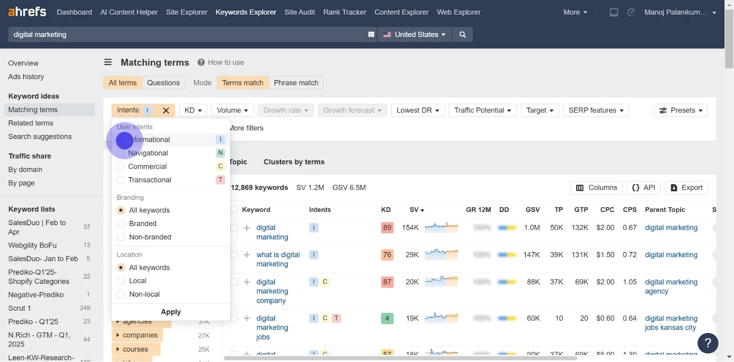Open the help gauge icon in header
Image resolution: width=734 pixels, height=362 pixels.
click(x=632, y=12)
